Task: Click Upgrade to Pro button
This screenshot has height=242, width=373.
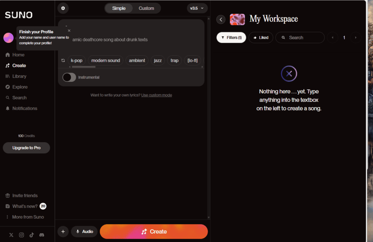Action: click(26, 148)
